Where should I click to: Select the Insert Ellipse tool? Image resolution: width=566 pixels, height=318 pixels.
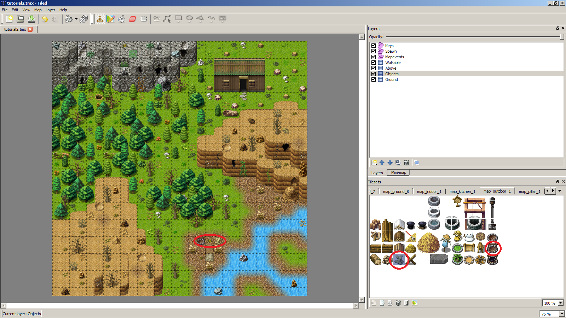coord(190,19)
